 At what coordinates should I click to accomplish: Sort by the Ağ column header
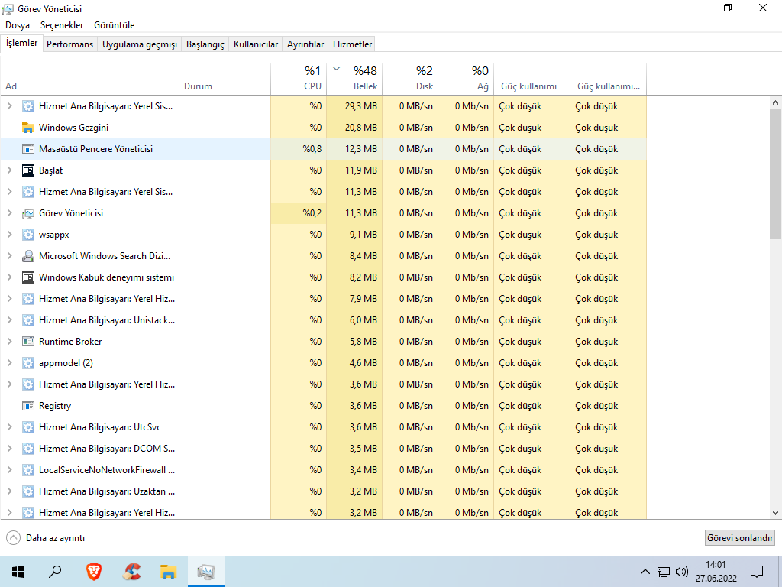point(467,79)
